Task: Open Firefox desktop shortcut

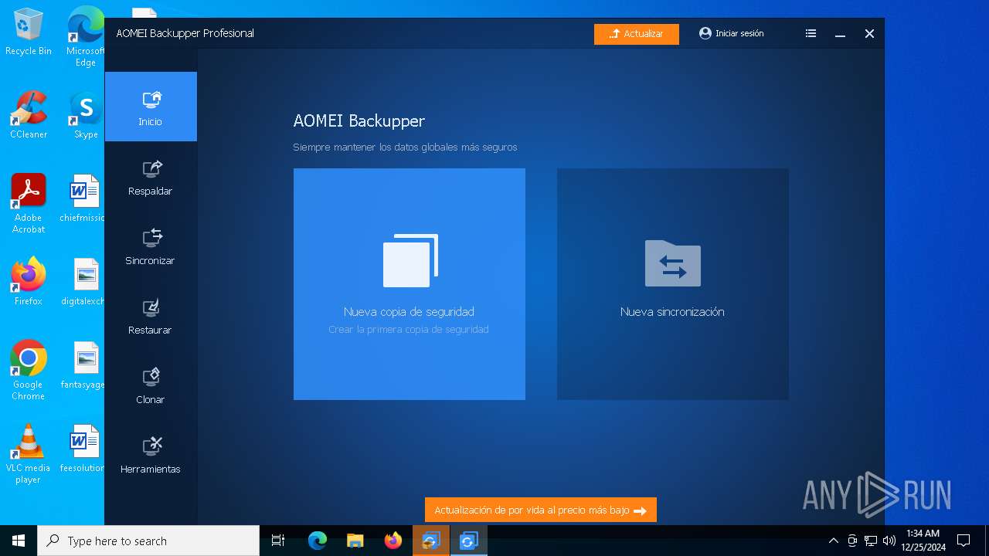Action: pyautogui.click(x=29, y=281)
